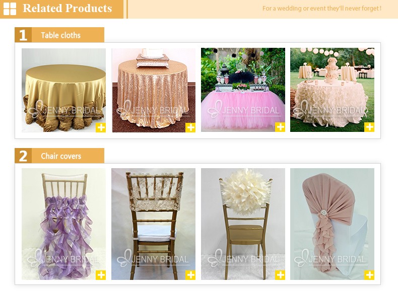This screenshot has width=398, height=291.
Task: Click the Related Products grid icon
Action: tap(10, 9)
